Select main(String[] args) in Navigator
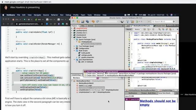 [85, 86]
